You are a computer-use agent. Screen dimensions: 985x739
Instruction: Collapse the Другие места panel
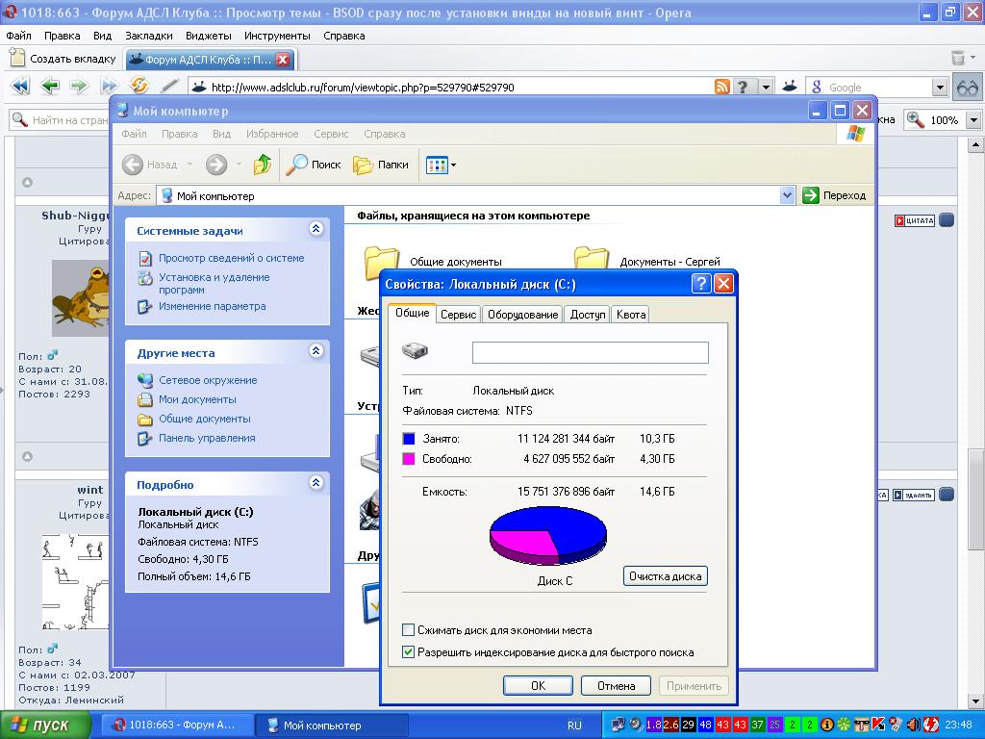pyautogui.click(x=316, y=352)
